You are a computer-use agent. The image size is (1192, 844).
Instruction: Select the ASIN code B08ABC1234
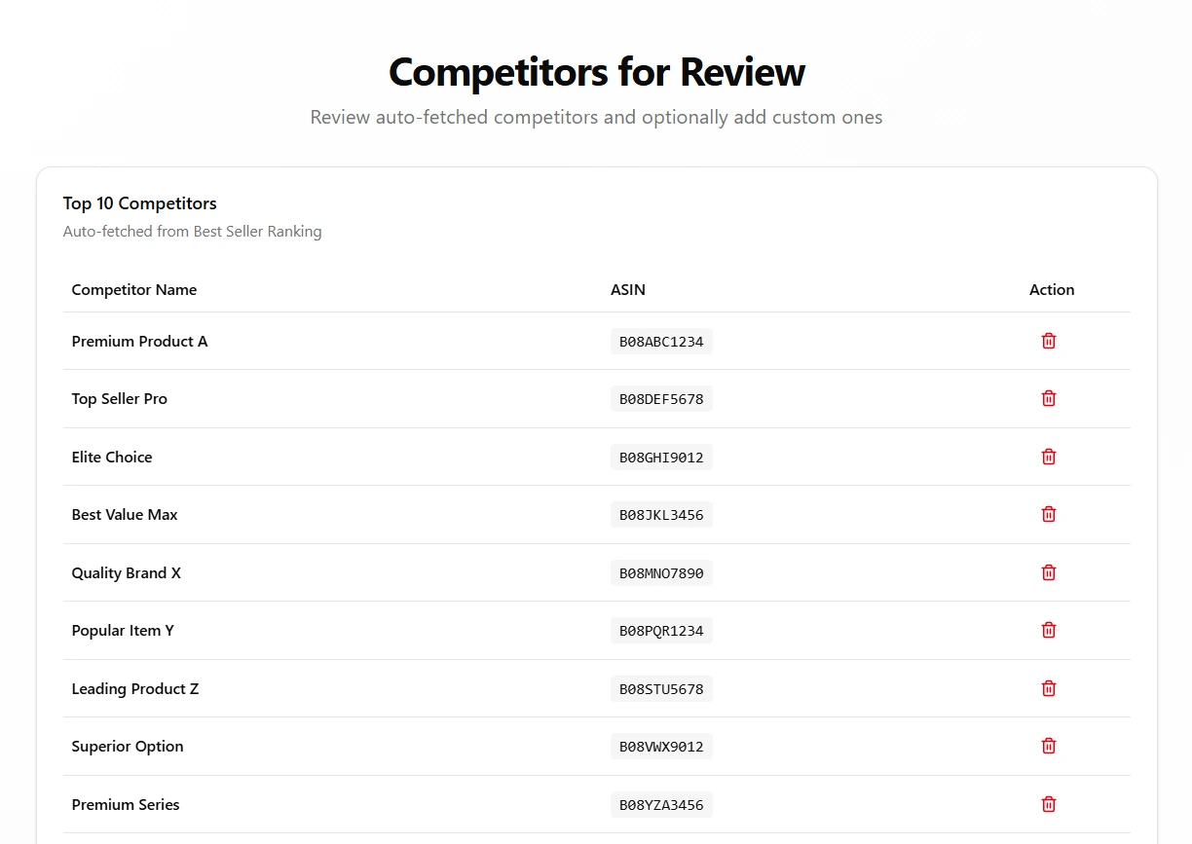pos(661,342)
